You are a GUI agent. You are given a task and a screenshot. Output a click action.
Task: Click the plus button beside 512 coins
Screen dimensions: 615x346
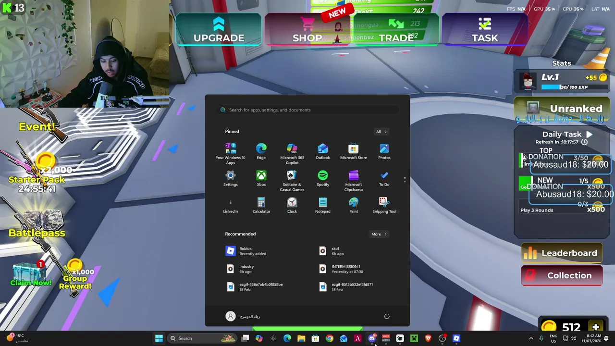[595, 327]
